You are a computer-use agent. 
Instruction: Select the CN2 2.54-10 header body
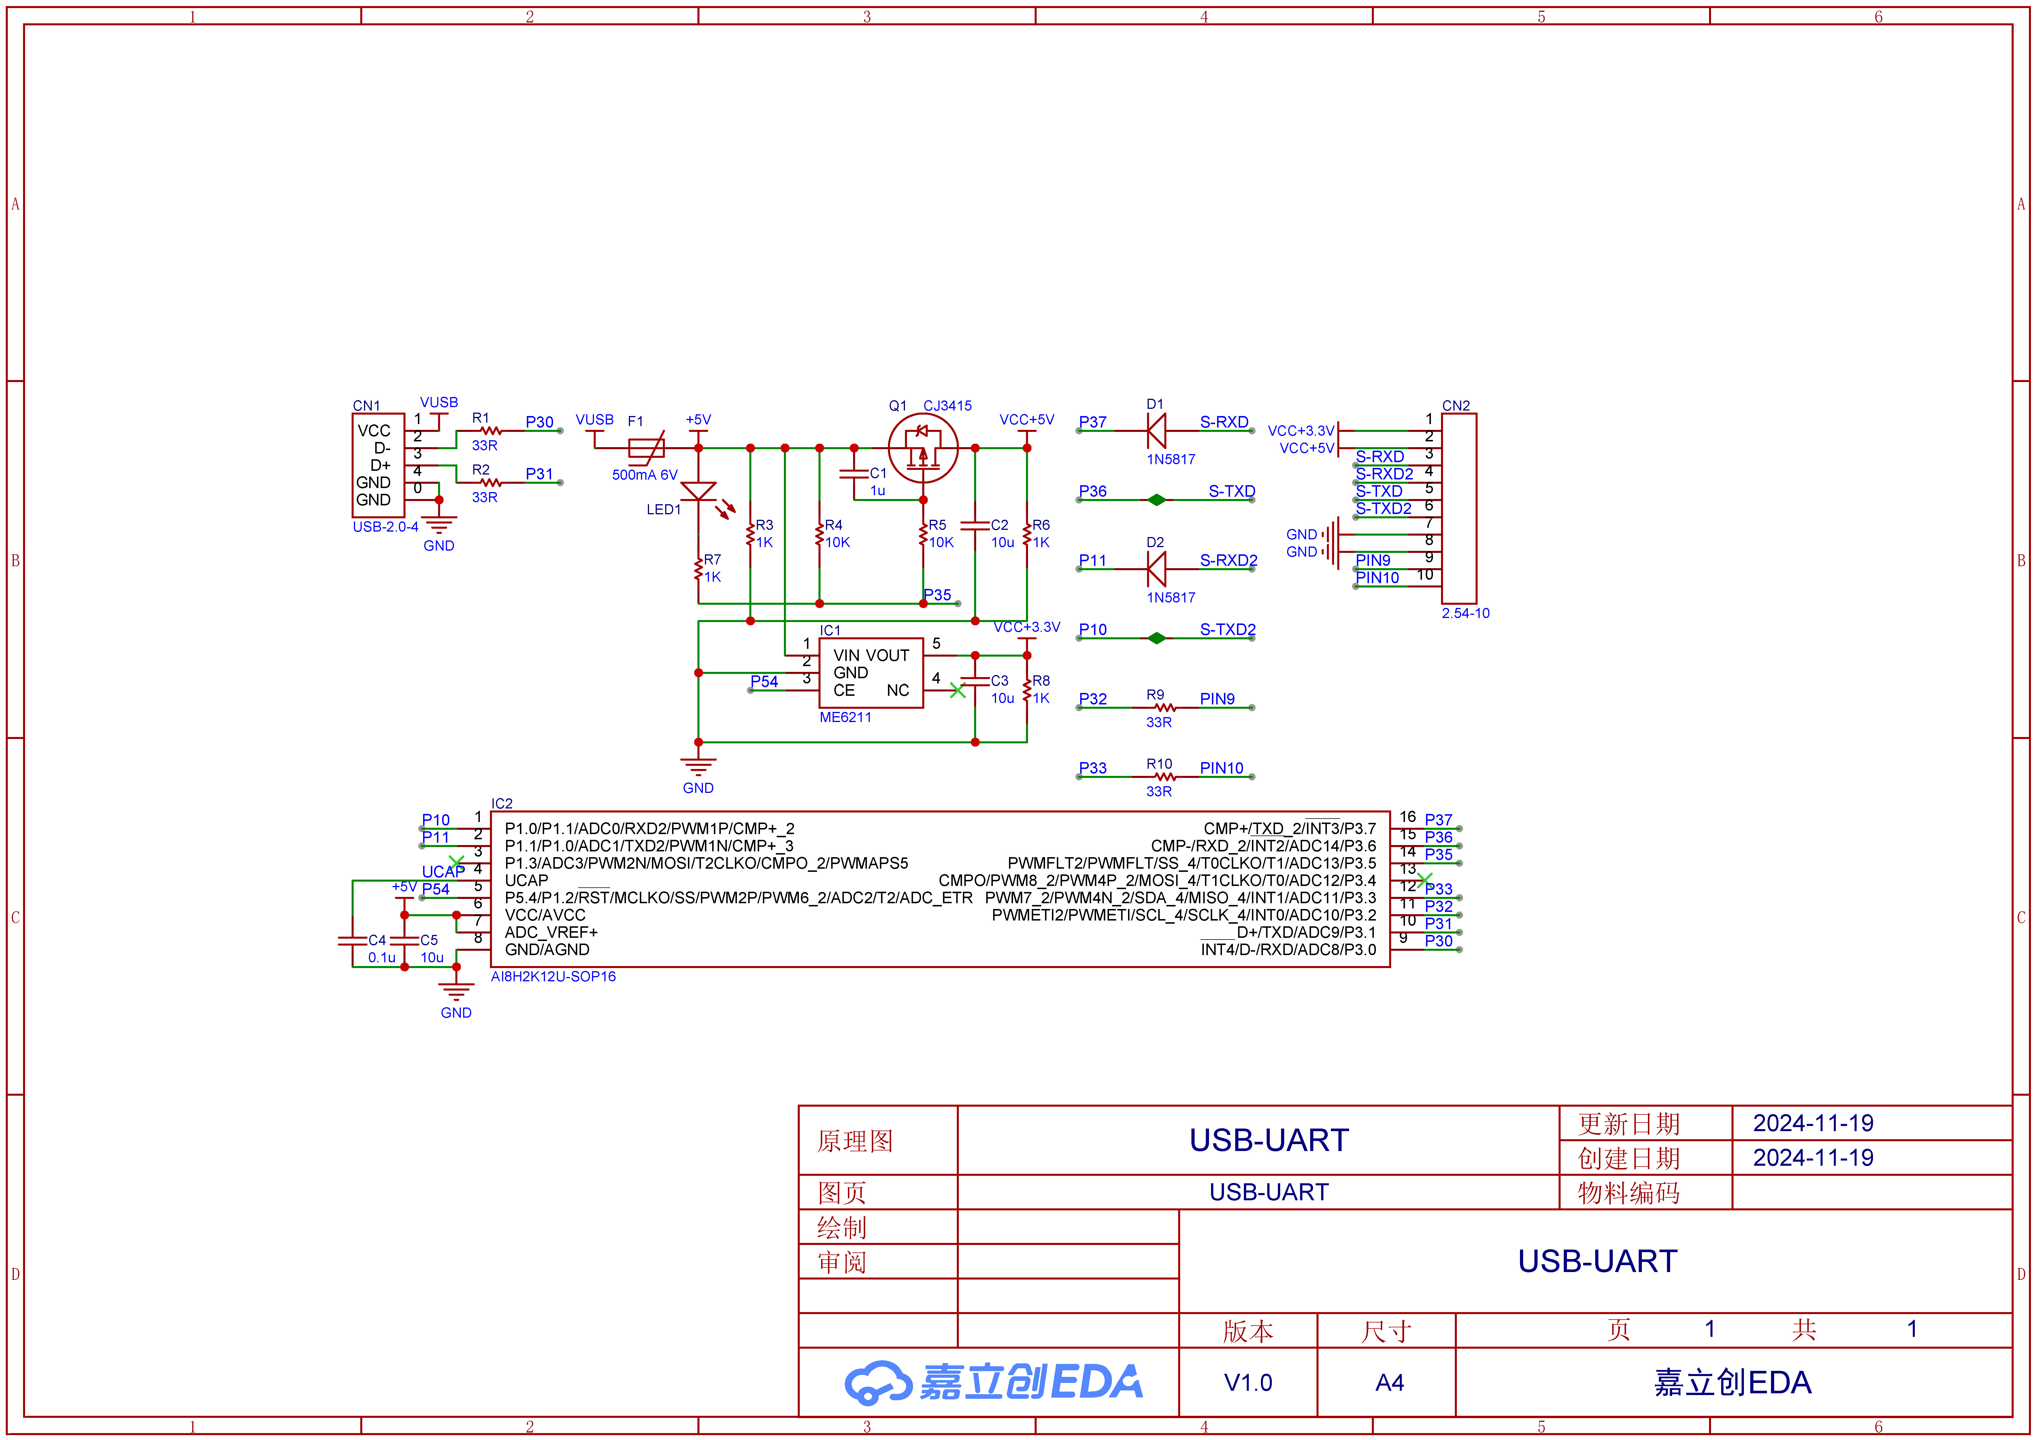pyautogui.click(x=1459, y=509)
